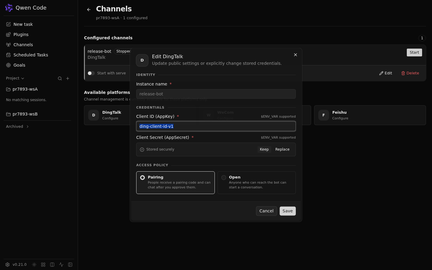Click the activity pulse icon

pyautogui.click(x=61, y=265)
